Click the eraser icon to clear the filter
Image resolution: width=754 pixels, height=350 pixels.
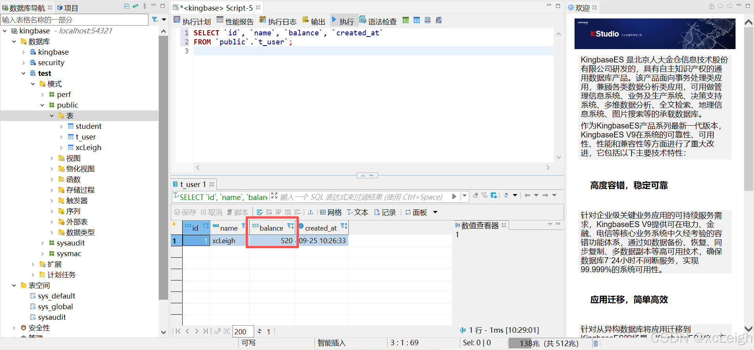pos(476,195)
